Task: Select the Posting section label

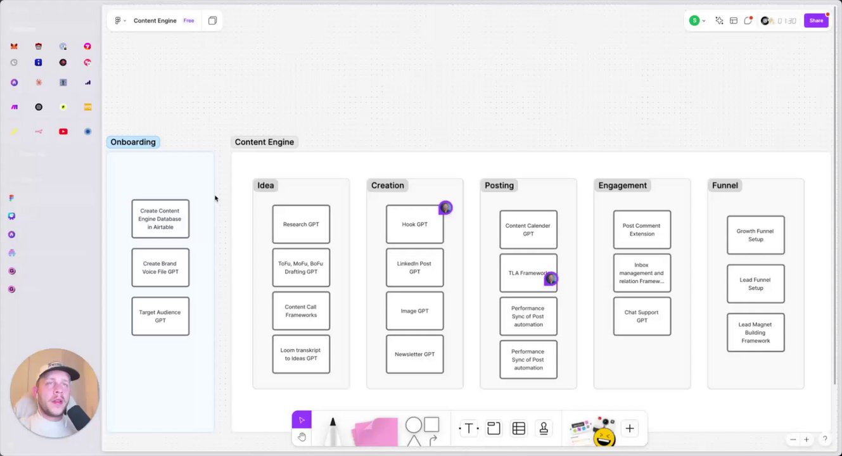Action: pyautogui.click(x=499, y=185)
